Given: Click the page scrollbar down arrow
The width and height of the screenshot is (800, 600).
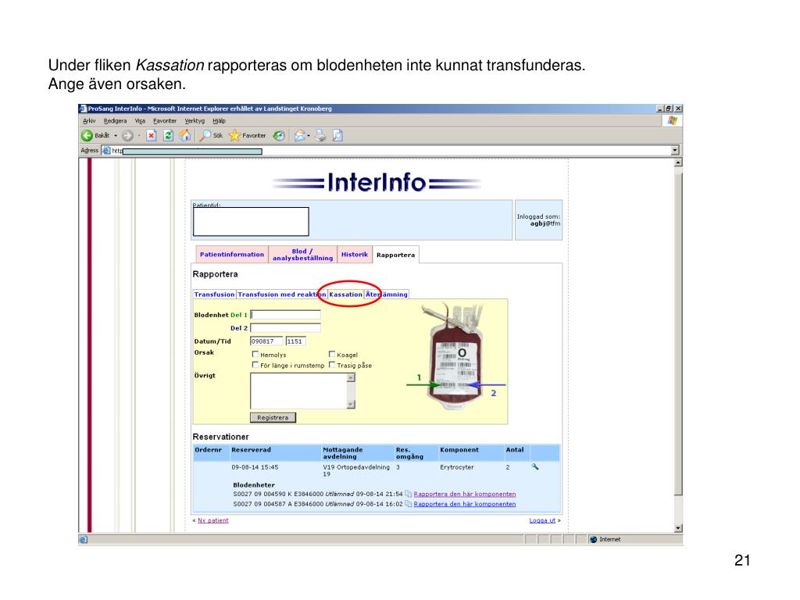Looking at the screenshot, I should tap(678, 529).
